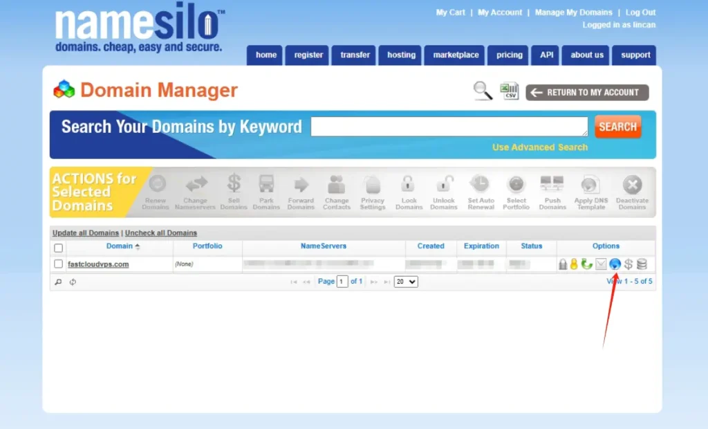Click the Update all Domains link
708x429 pixels.
(85, 232)
